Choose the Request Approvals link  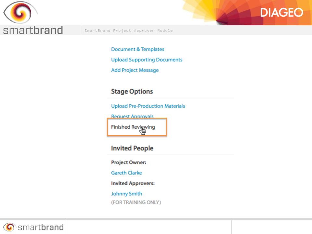point(132,116)
